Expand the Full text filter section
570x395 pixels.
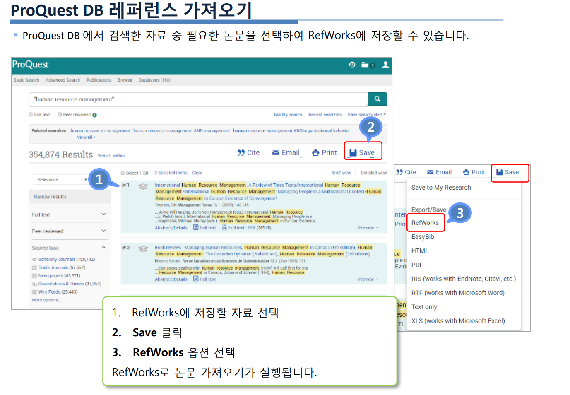103,214
